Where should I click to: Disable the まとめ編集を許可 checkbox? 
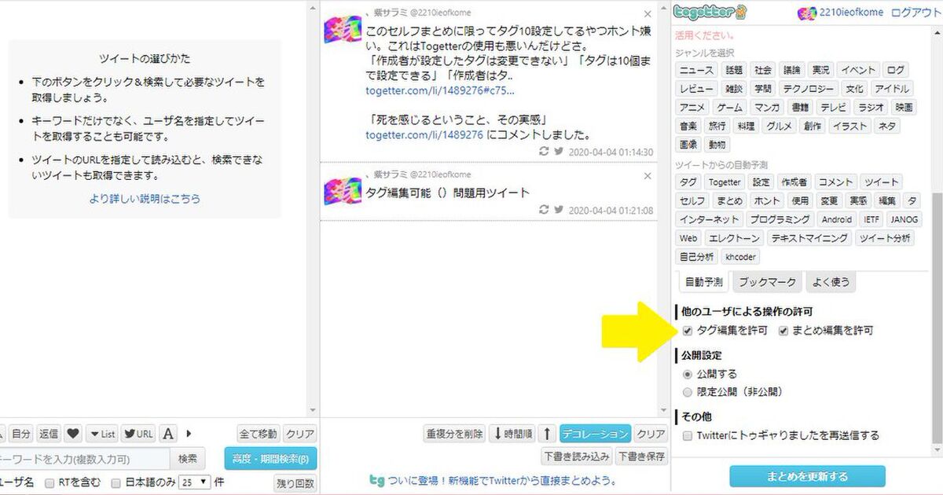pos(783,331)
